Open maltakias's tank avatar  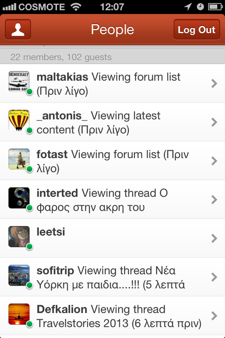click(19, 81)
